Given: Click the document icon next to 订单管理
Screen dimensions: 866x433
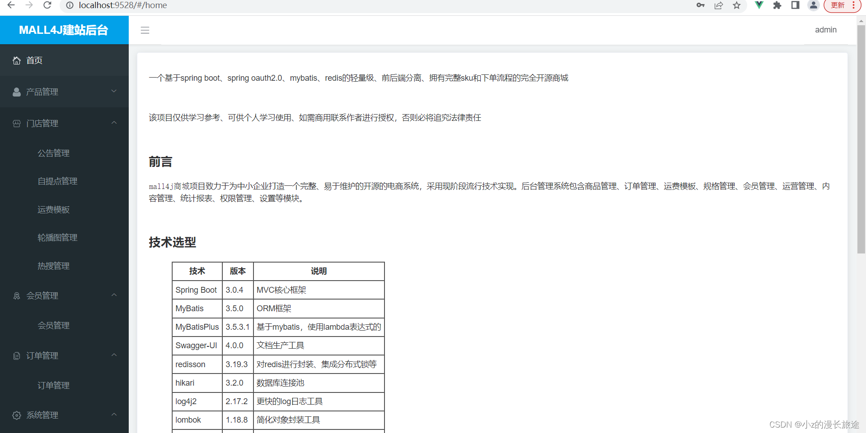Looking at the screenshot, I should (17, 355).
